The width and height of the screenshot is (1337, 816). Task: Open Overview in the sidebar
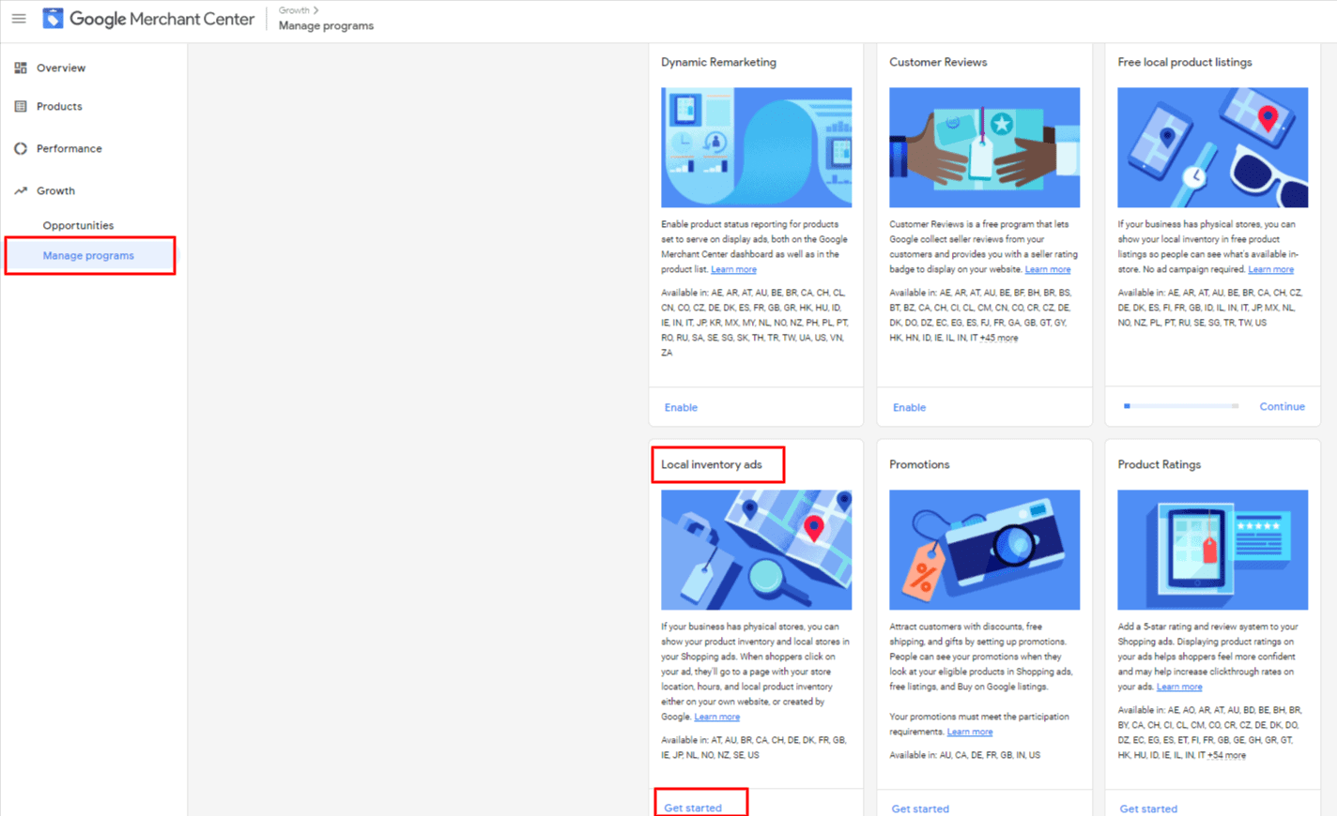[61, 68]
